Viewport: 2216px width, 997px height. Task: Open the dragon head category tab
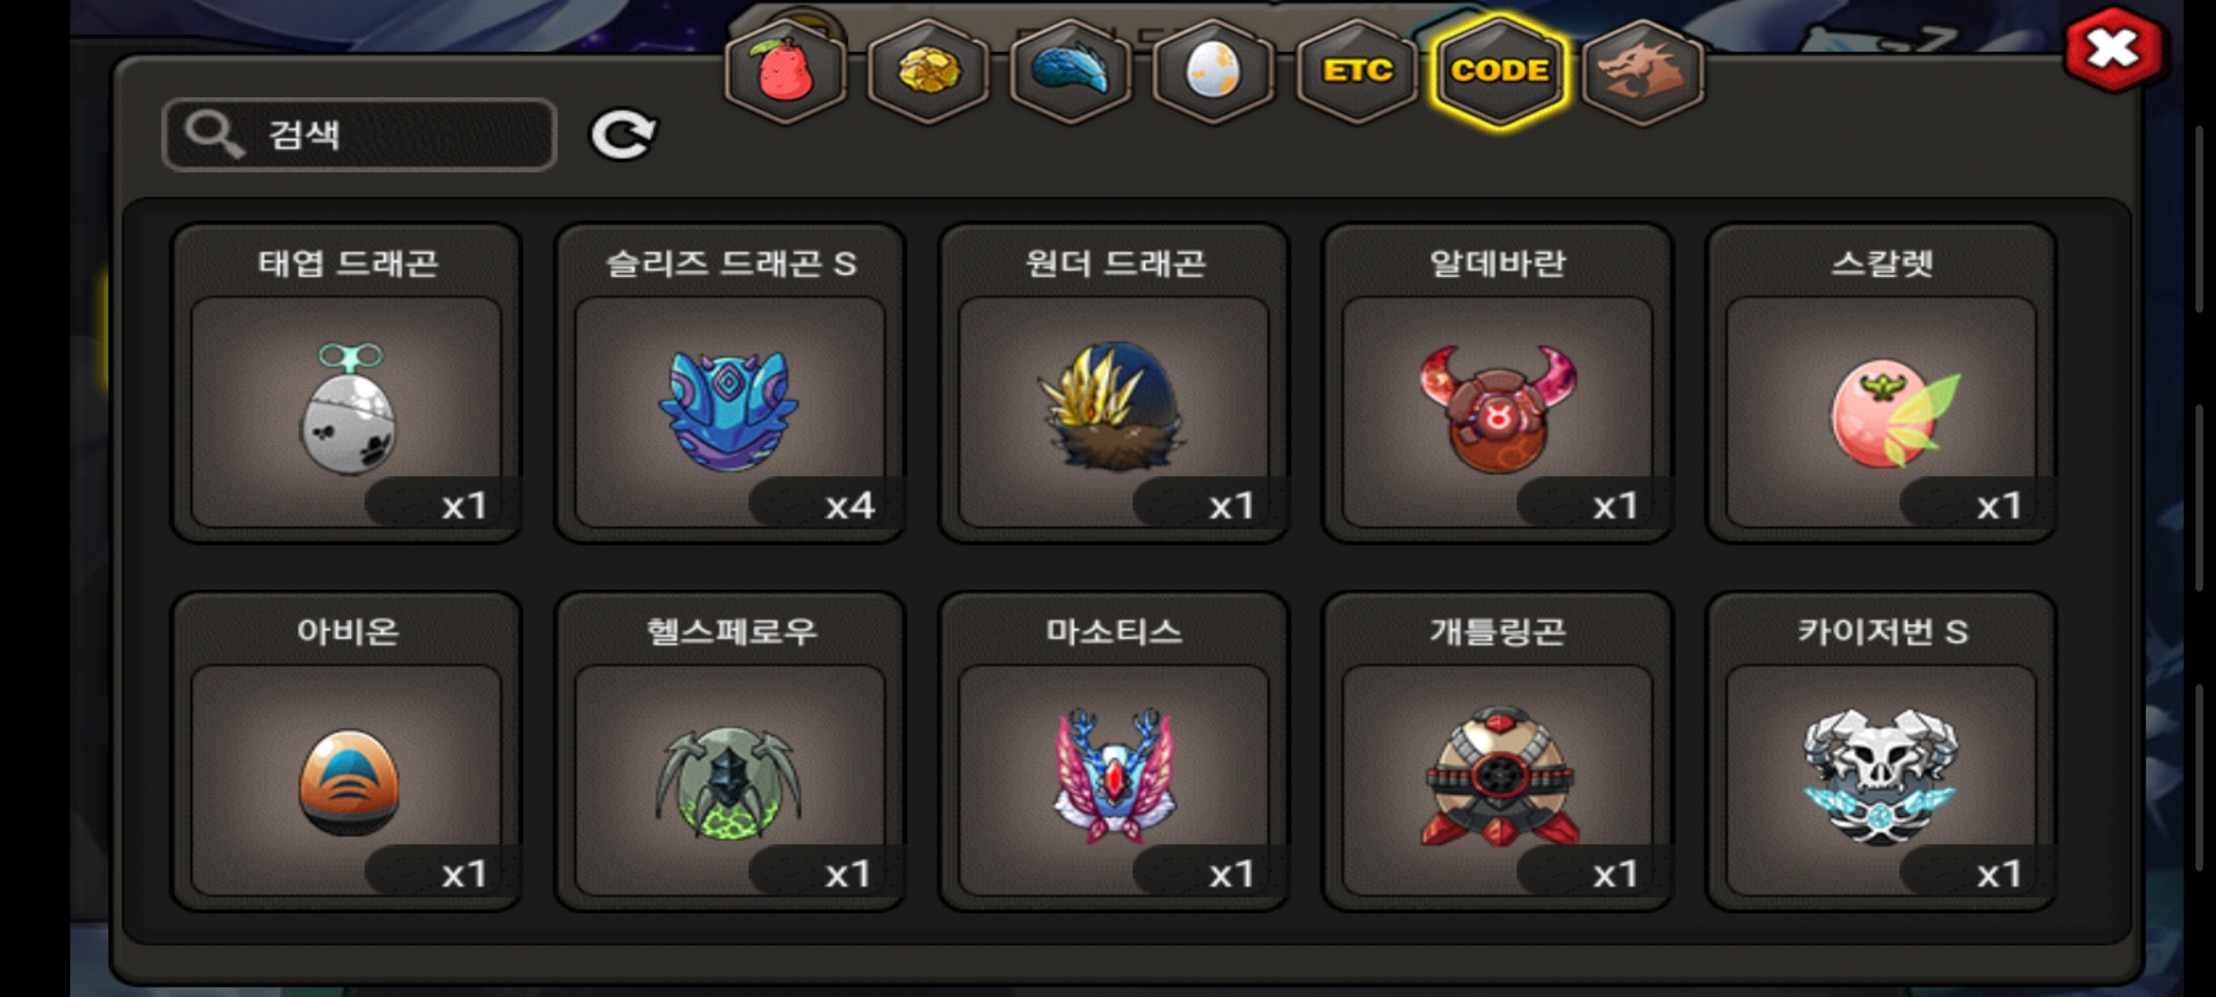point(1644,71)
